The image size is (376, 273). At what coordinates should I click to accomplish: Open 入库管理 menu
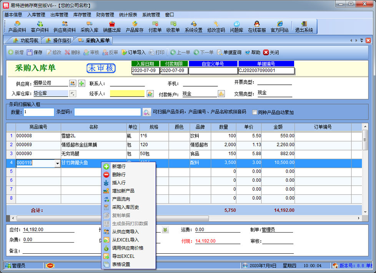pos(36,15)
